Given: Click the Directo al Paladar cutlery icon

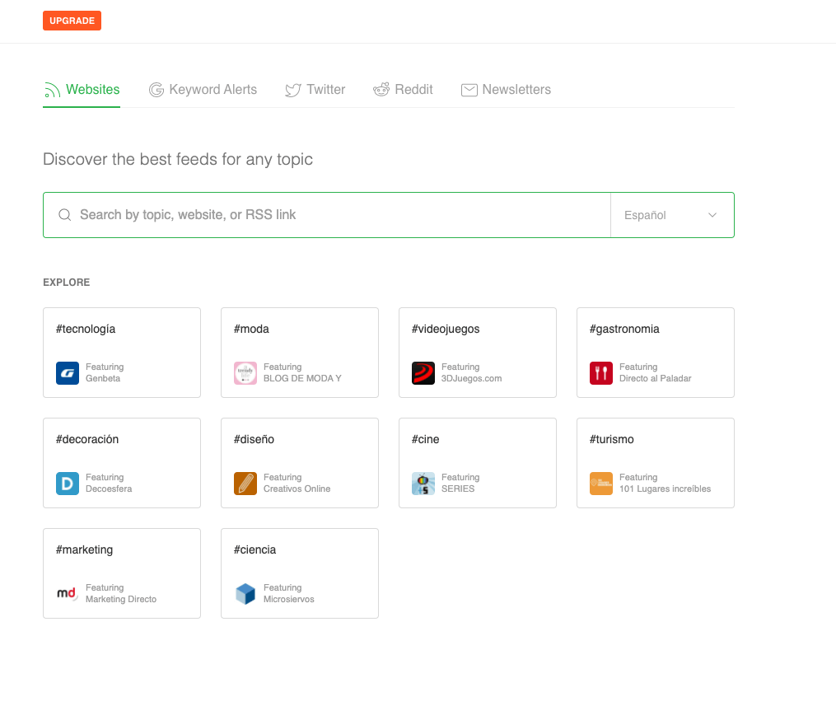Looking at the screenshot, I should click(x=601, y=372).
